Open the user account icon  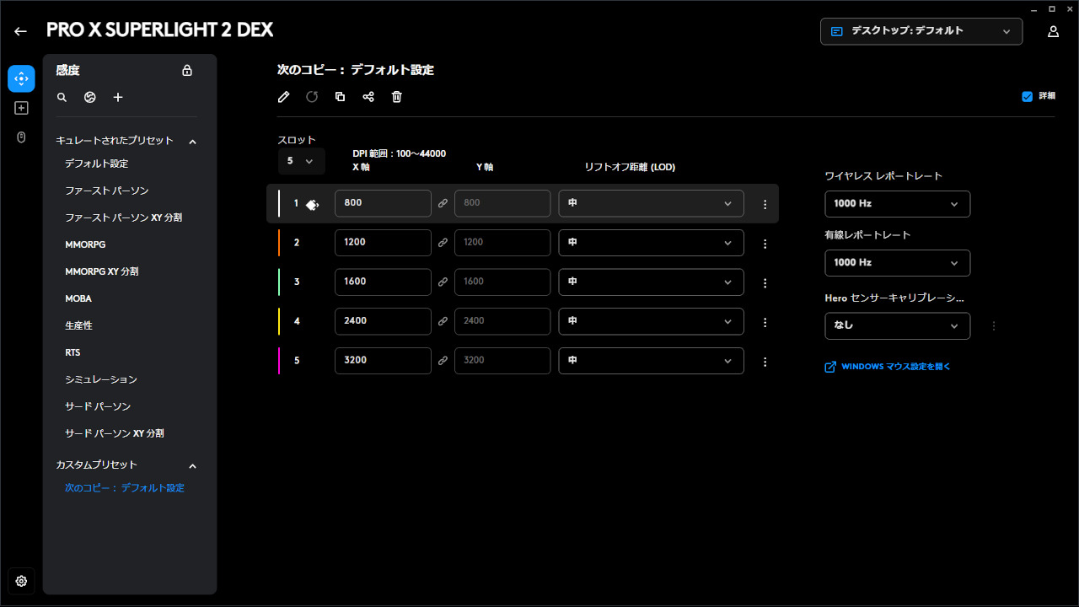point(1054,31)
